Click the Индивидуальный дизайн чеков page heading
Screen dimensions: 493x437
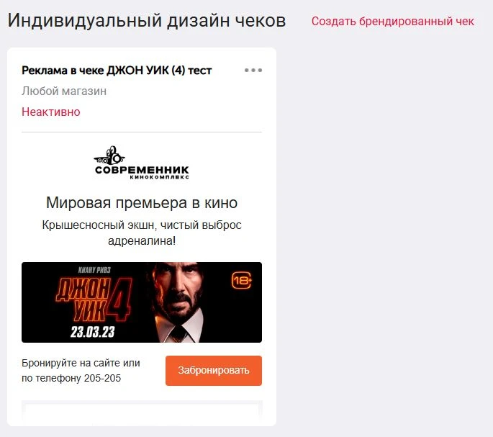[x=147, y=21]
